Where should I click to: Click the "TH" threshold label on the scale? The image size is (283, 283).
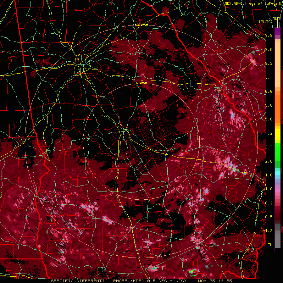click(x=270, y=245)
